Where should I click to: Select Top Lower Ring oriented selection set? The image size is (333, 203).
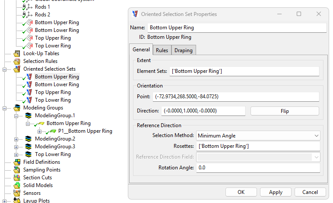53,100
